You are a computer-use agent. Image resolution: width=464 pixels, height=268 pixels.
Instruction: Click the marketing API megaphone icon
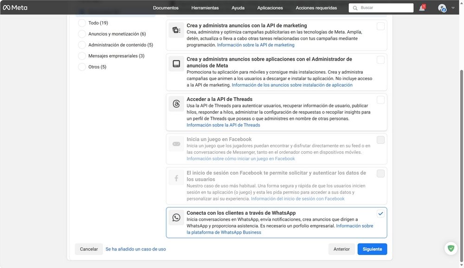(176, 30)
